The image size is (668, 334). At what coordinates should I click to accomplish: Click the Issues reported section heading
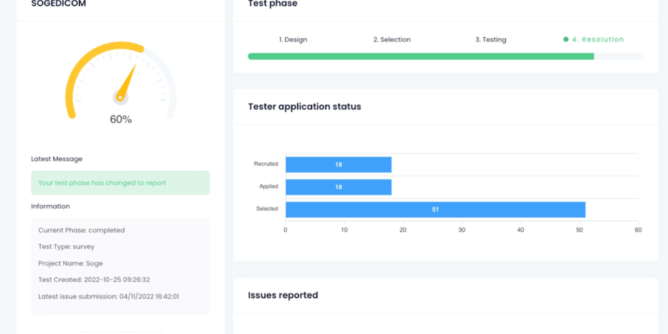click(x=283, y=296)
